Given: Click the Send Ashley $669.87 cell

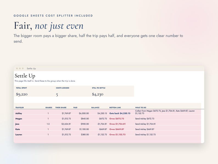Looking at the screenshot, I should click(145, 129).
